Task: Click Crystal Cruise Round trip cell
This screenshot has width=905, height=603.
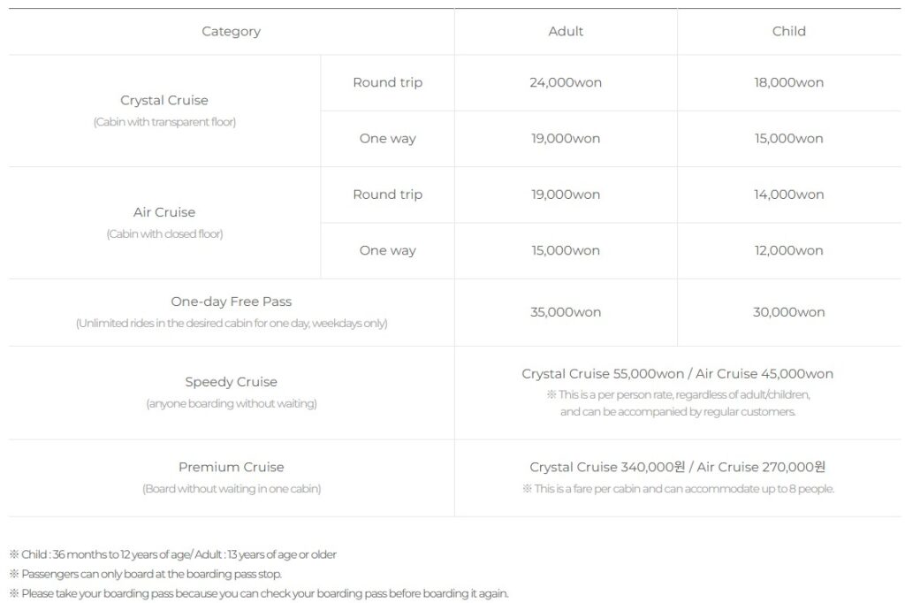Action: coord(387,82)
